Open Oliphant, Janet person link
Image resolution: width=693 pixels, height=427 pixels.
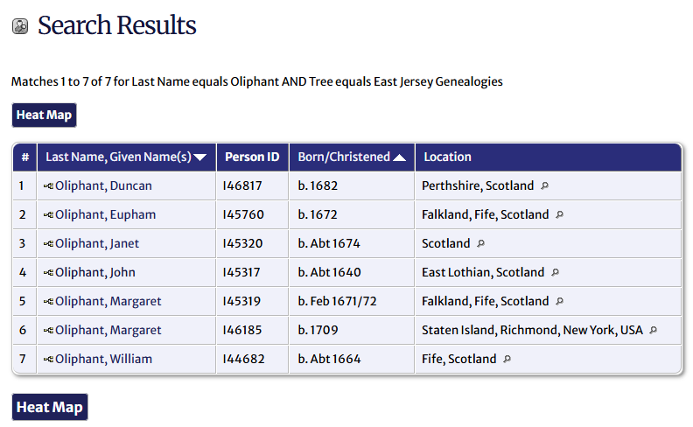[97, 244]
